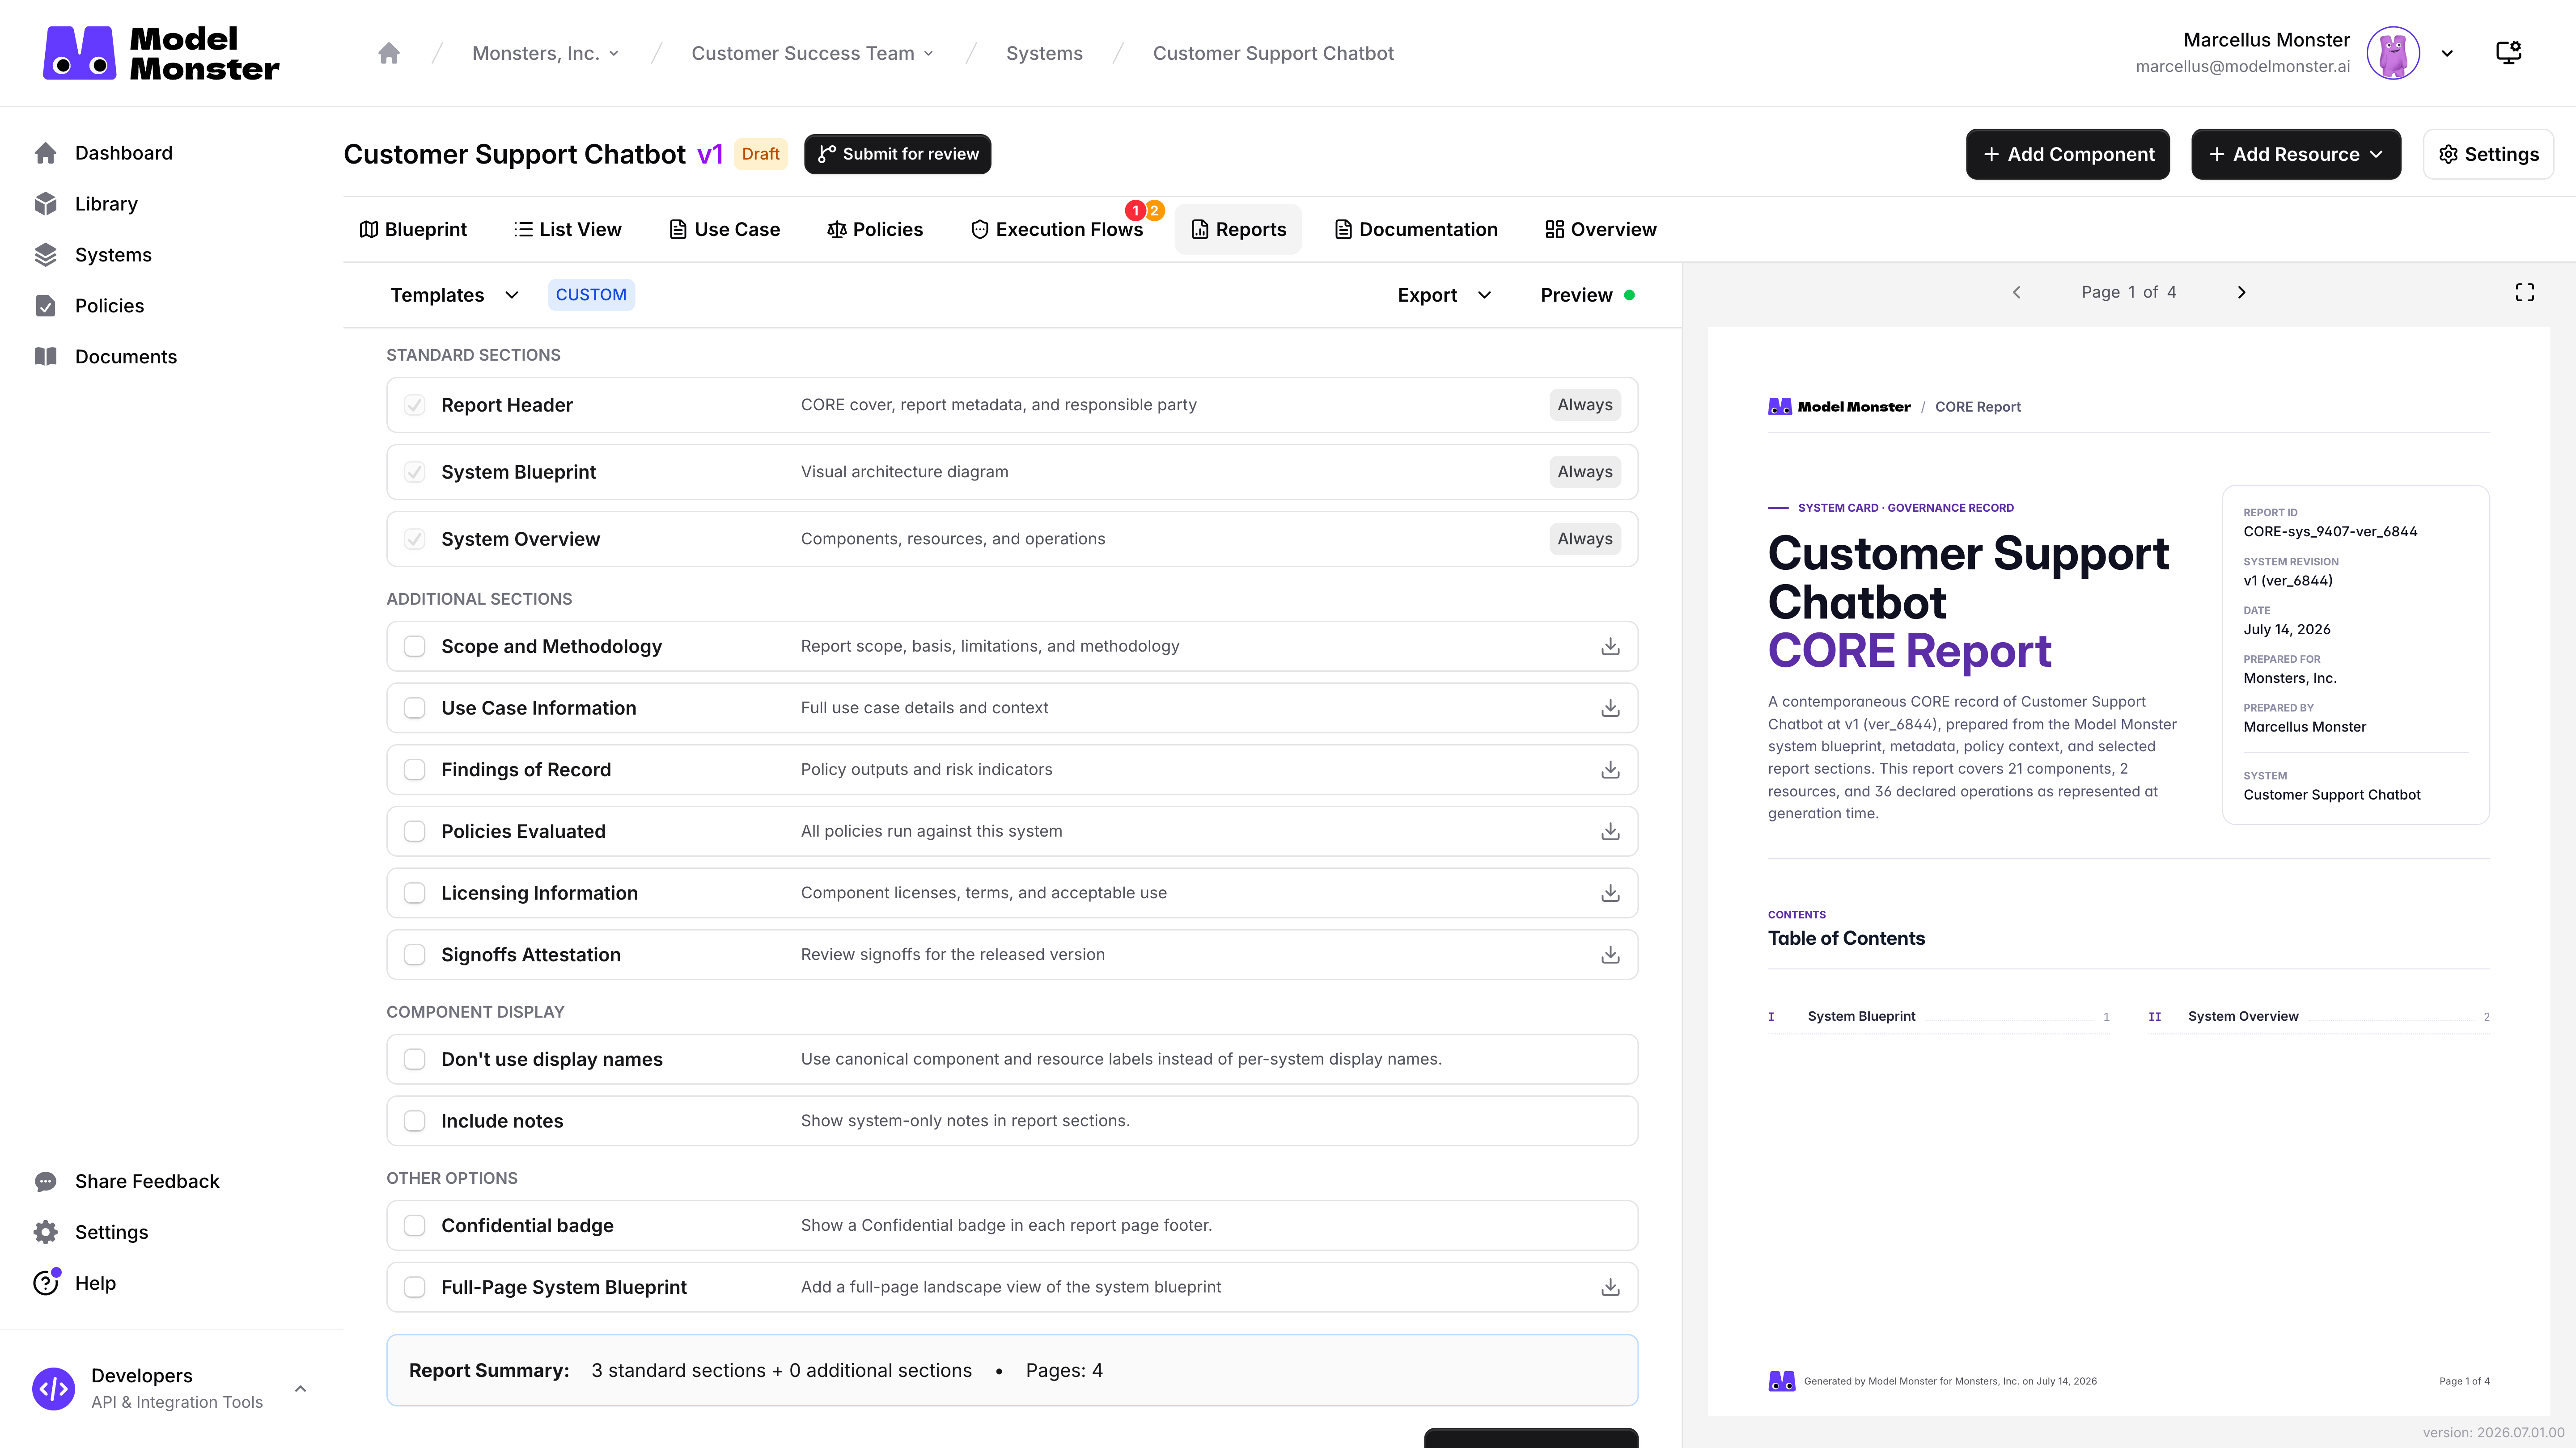This screenshot has width=2576, height=1448.
Task: Go to next preview page
Action: [x=2241, y=293]
